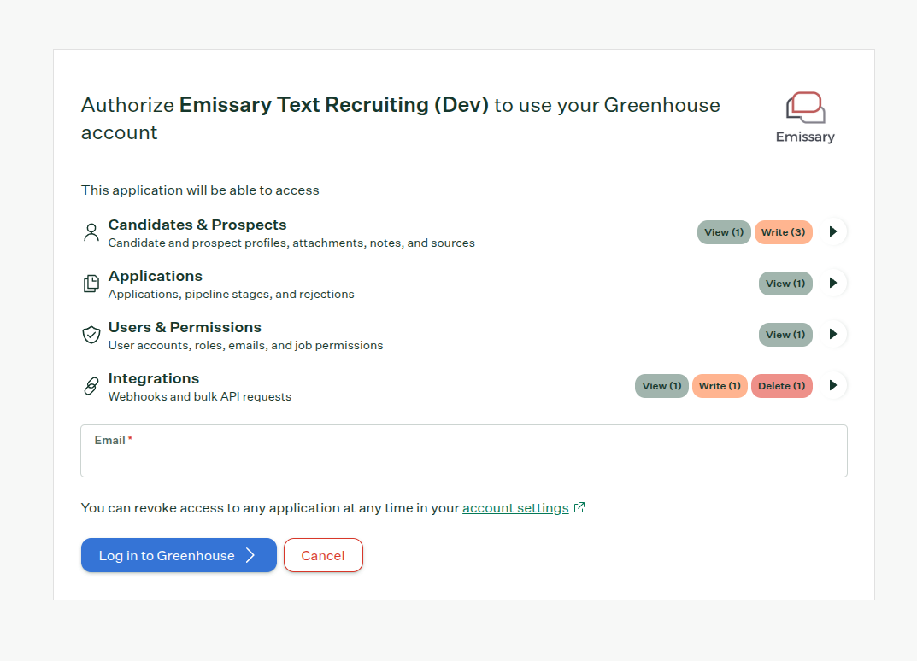Click 'Webhooks and bulk API requests' description

click(199, 397)
